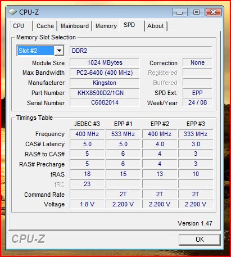Screen dimensions: 231x257
Task: Click the Correction value None
Action: coord(197,62)
